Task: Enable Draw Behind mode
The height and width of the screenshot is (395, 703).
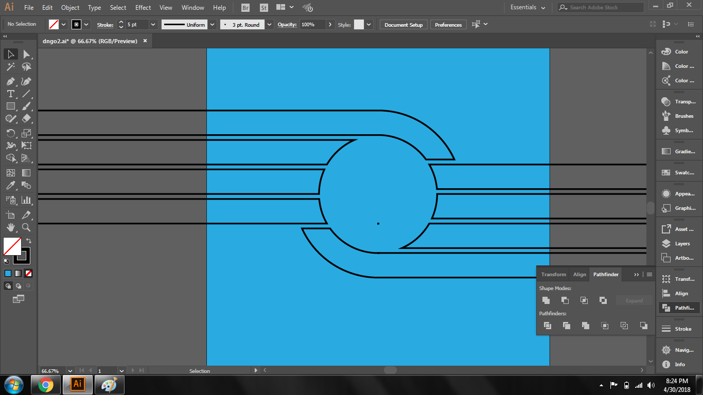Action: pos(19,286)
